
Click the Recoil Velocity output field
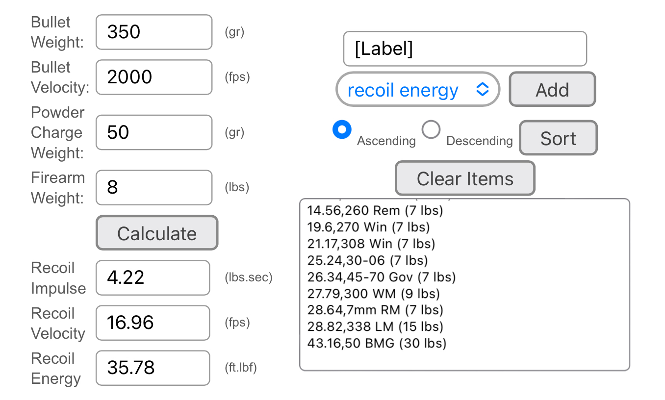tap(153, 323)
